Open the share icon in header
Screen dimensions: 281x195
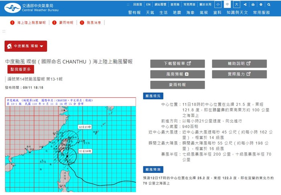click(x=246, y=5)
